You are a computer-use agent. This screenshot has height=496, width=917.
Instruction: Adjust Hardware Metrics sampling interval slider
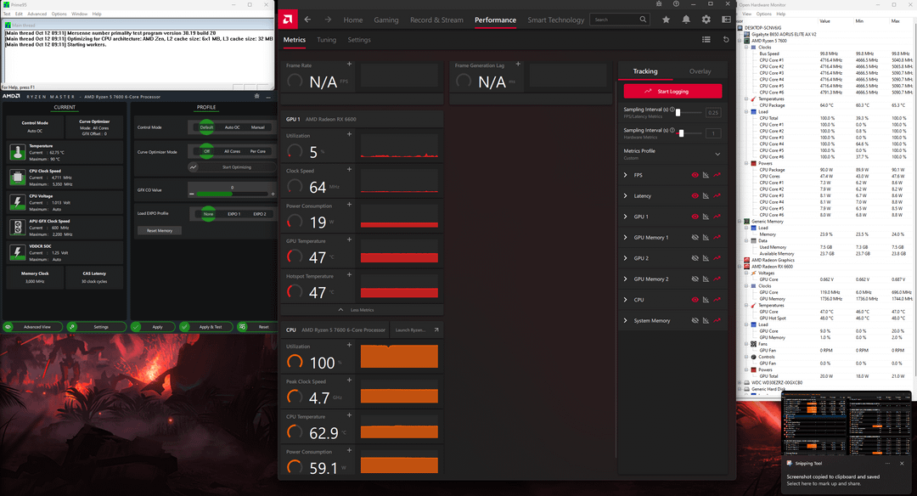681,133
